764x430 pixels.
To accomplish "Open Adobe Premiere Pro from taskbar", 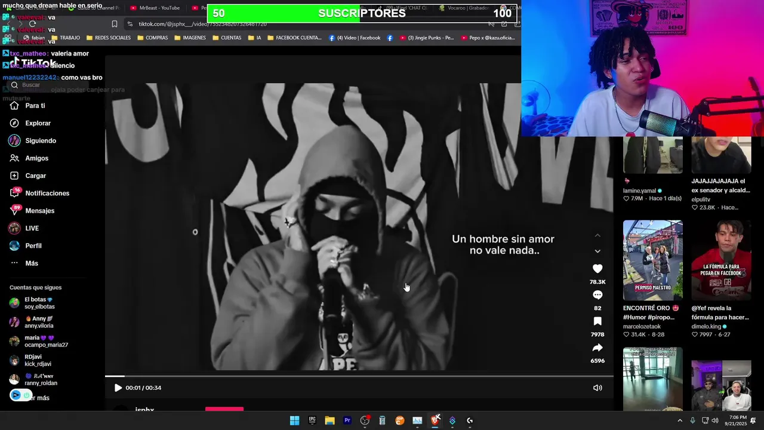I will tap(347, 420).
